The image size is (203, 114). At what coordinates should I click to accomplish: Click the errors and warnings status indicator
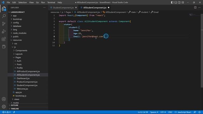point(6,112)
